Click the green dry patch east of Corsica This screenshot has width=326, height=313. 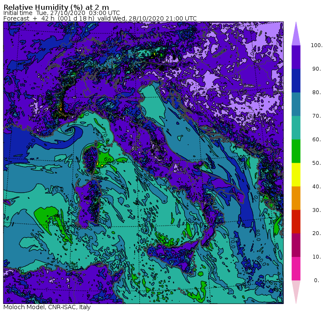click(106, 159)
